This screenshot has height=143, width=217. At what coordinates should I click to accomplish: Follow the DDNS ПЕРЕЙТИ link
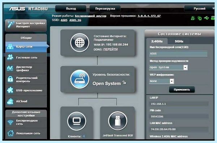(x=110, y=49)
